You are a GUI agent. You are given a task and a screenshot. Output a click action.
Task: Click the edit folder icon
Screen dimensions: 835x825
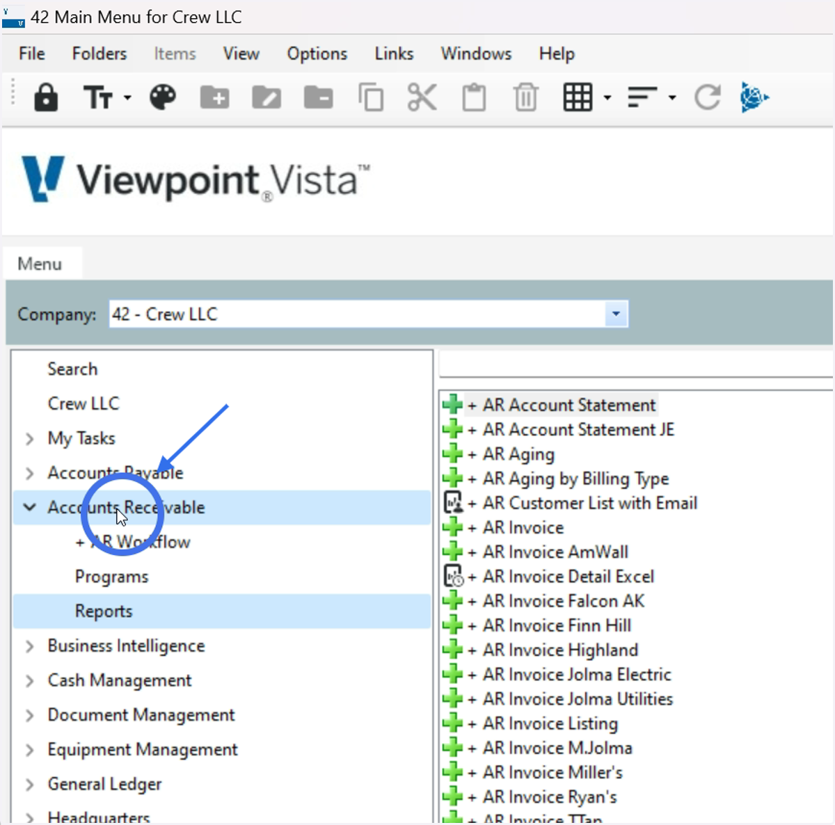[267, 97]
